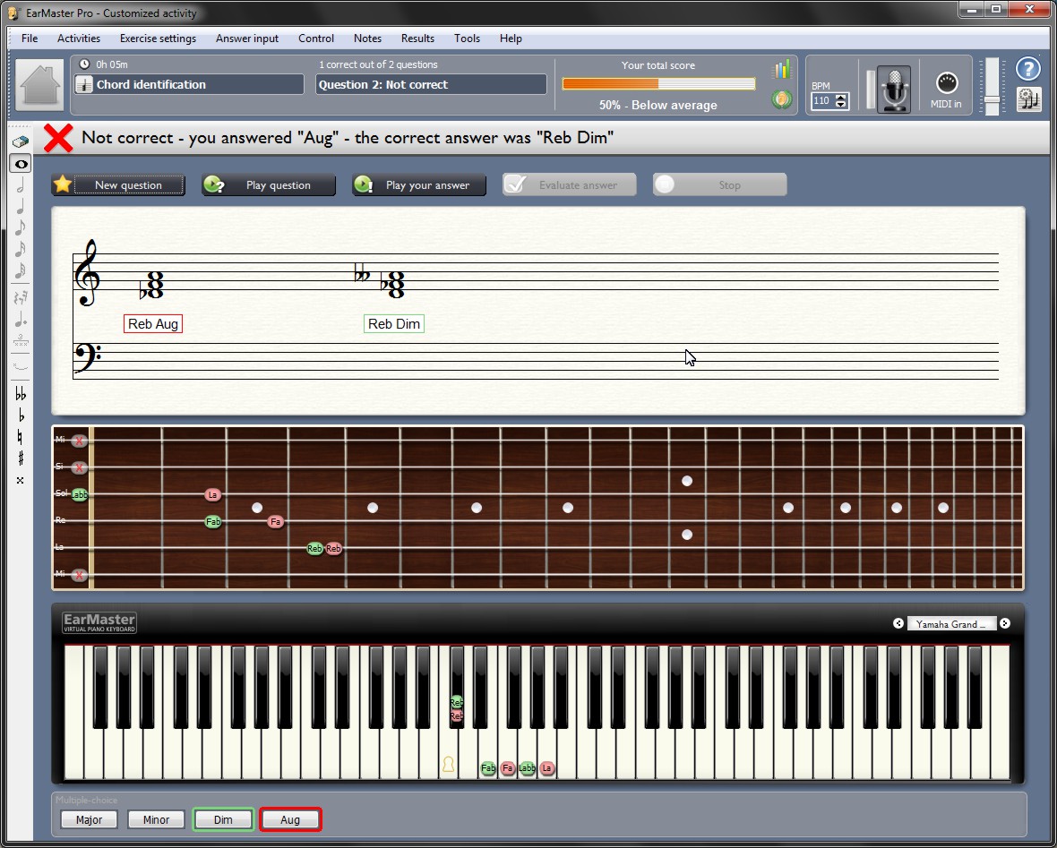Screen dimensions: 1057x848
Task: Open the statistics bar chart icon
Action: [782, 70]
